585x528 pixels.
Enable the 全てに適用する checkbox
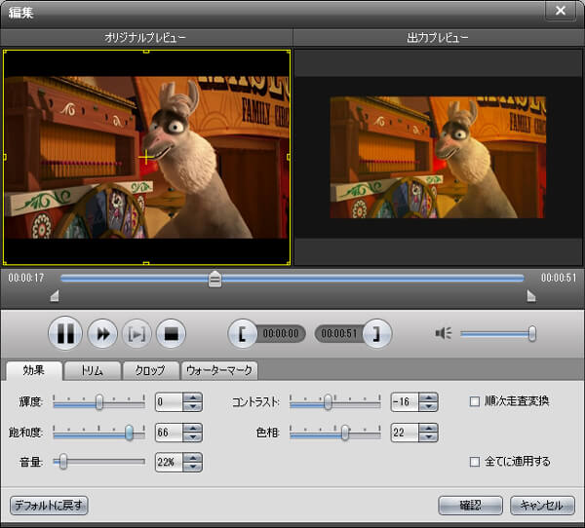[x=475, y=462]
